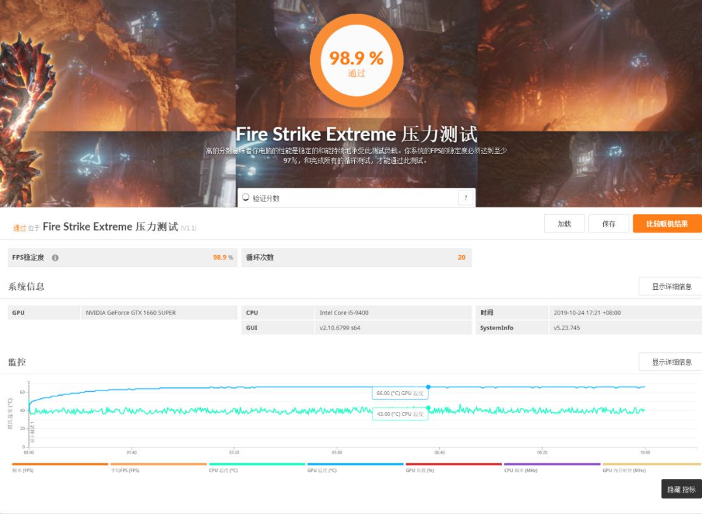Click the FPS稳定度 info icon
The image size is (702, 514).
tap(55, 257)
